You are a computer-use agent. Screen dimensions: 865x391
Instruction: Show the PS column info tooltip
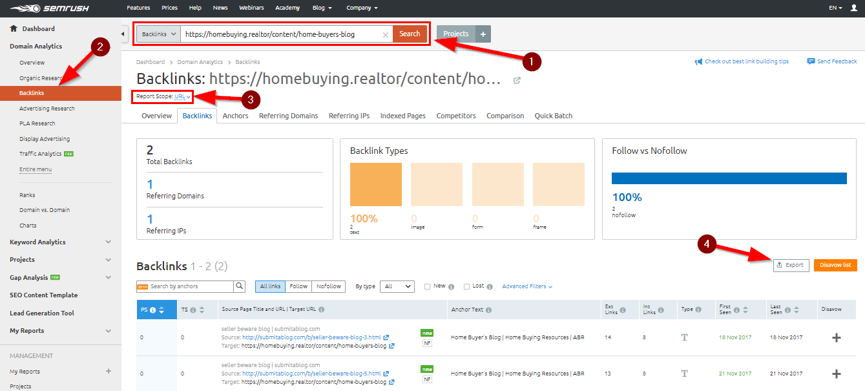(x=153, y=310)
